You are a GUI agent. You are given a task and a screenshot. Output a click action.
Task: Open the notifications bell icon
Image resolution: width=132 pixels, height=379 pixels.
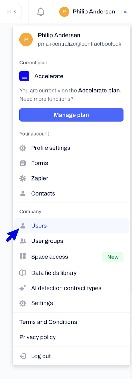pyautogui.click(x=41, y=12)
